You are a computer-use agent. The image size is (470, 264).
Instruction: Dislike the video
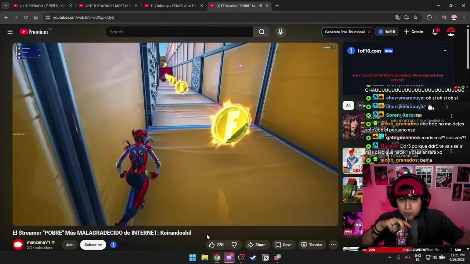[234, 245]
